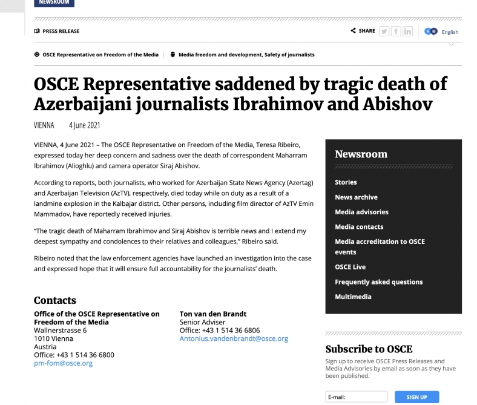This screenshot has width=477, height=405.
Task: Click the SHARE label
Action: point(367,31)
